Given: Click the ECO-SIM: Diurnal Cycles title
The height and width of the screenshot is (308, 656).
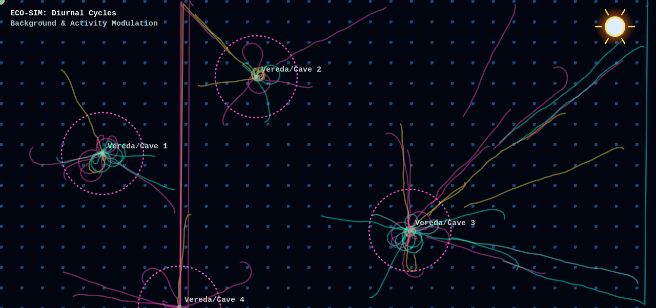Looking at the screenshot, I should pyautogui.click(x=63, y=13).
